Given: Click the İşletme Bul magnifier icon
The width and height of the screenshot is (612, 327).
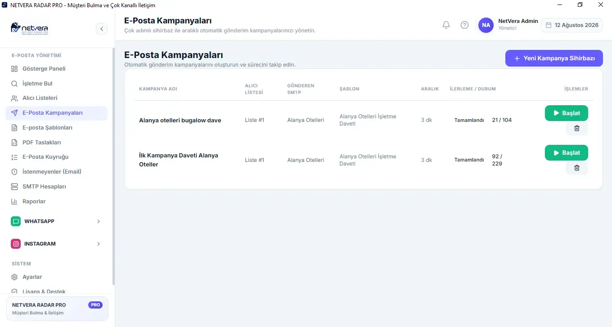Looking at the screenshot, I should pos(14,84).
